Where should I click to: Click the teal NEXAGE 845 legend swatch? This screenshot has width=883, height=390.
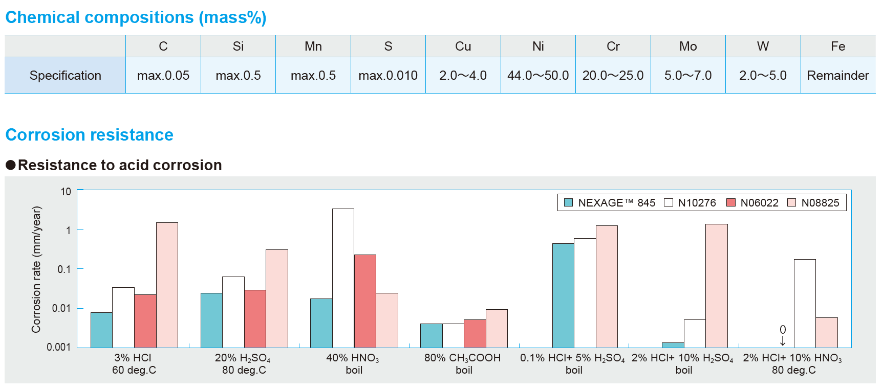[x=568, y=202]
